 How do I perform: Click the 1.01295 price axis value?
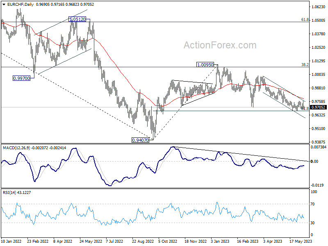pos(319,61)
